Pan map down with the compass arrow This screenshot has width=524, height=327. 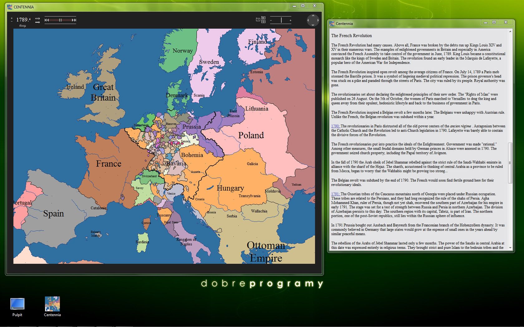313,25
